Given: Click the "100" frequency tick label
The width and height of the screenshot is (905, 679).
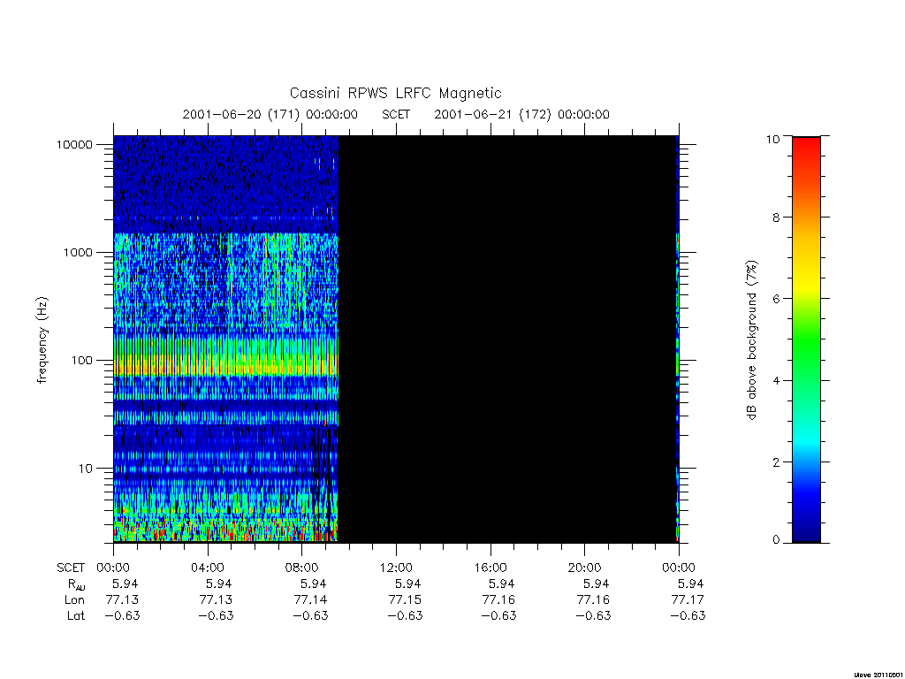Looking at the screenshot, I should (x=82, y=361).
